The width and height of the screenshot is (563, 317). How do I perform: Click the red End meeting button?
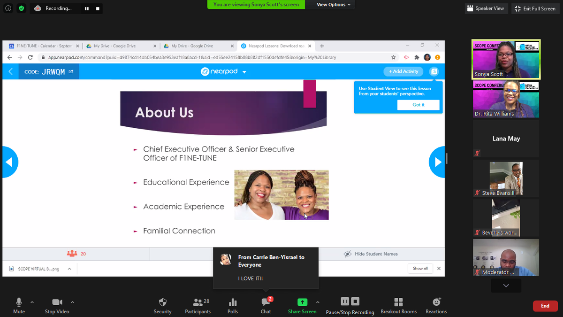click(545, 306)
